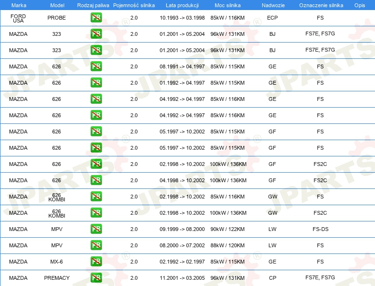The height and width of the screenshot is (286, 375).
Task: Click the date range 04.1998 -> 10.2002
Action: click(x=182, y=180)
